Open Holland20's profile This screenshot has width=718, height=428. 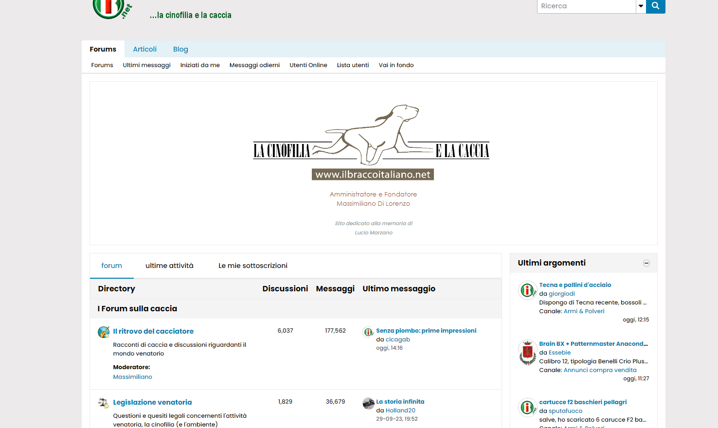pos(400,410)
